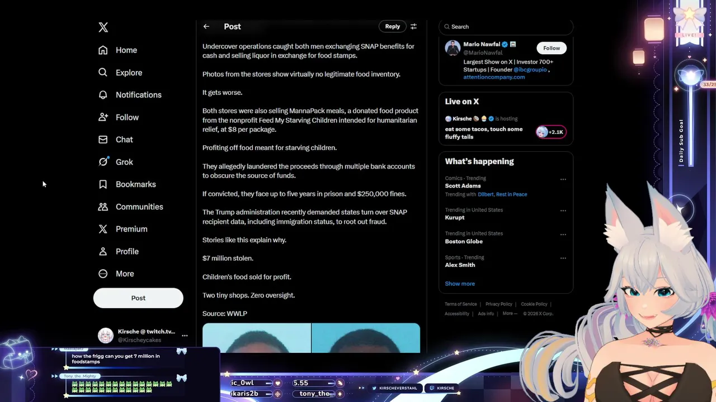Image resolution: width=716 pixels, height=402 pixels.
Task: Expand the footer More menu
Action: pos(510,314)
